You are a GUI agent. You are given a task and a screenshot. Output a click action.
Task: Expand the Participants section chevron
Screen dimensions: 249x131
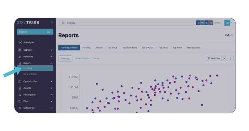tap(52, 95)
